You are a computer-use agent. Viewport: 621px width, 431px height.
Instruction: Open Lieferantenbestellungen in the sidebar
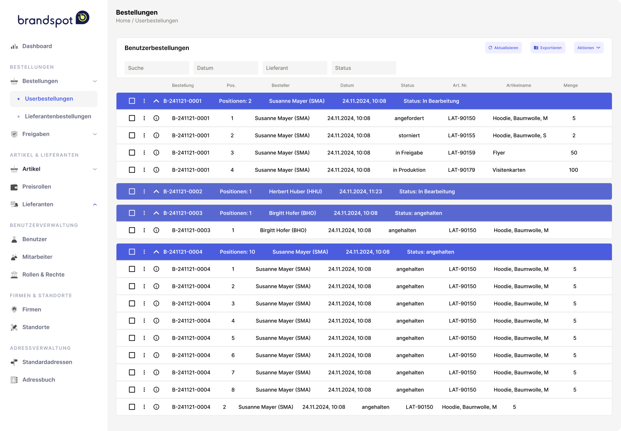pyautogui.click(x=58, y=116)
